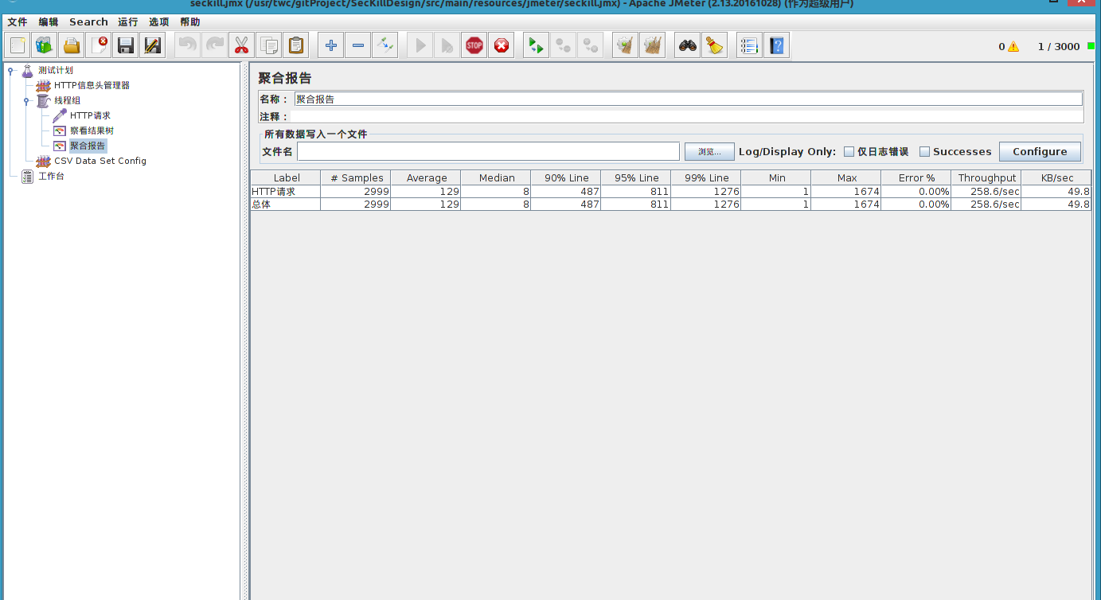Collapse the 线程组 tree node

tap(26, 101)
